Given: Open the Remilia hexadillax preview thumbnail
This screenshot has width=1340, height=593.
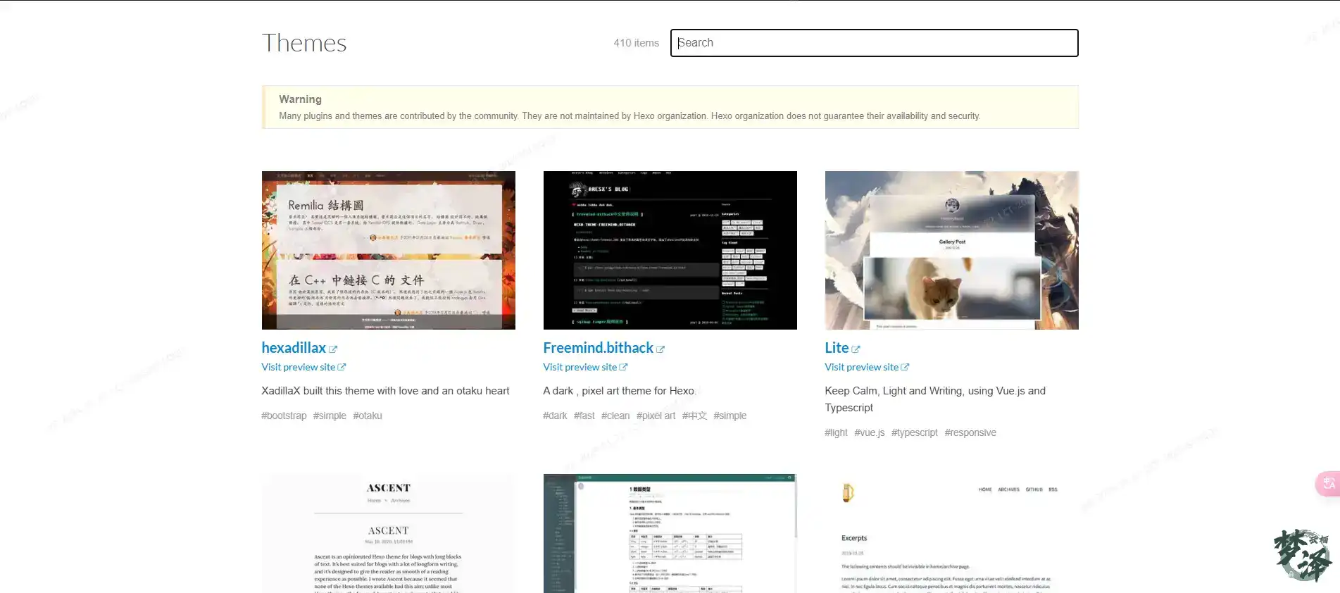Looking at the screenshot, I should point(388,250).
